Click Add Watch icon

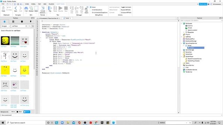click(x=86, y=10)
